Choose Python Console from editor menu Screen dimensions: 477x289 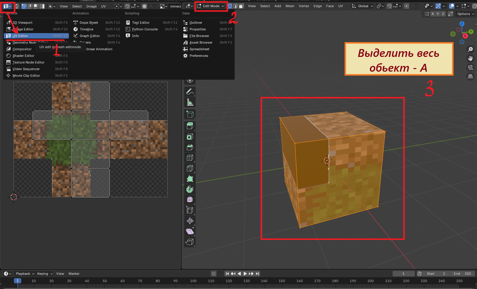pyautogui.click(x=151, y=29)
